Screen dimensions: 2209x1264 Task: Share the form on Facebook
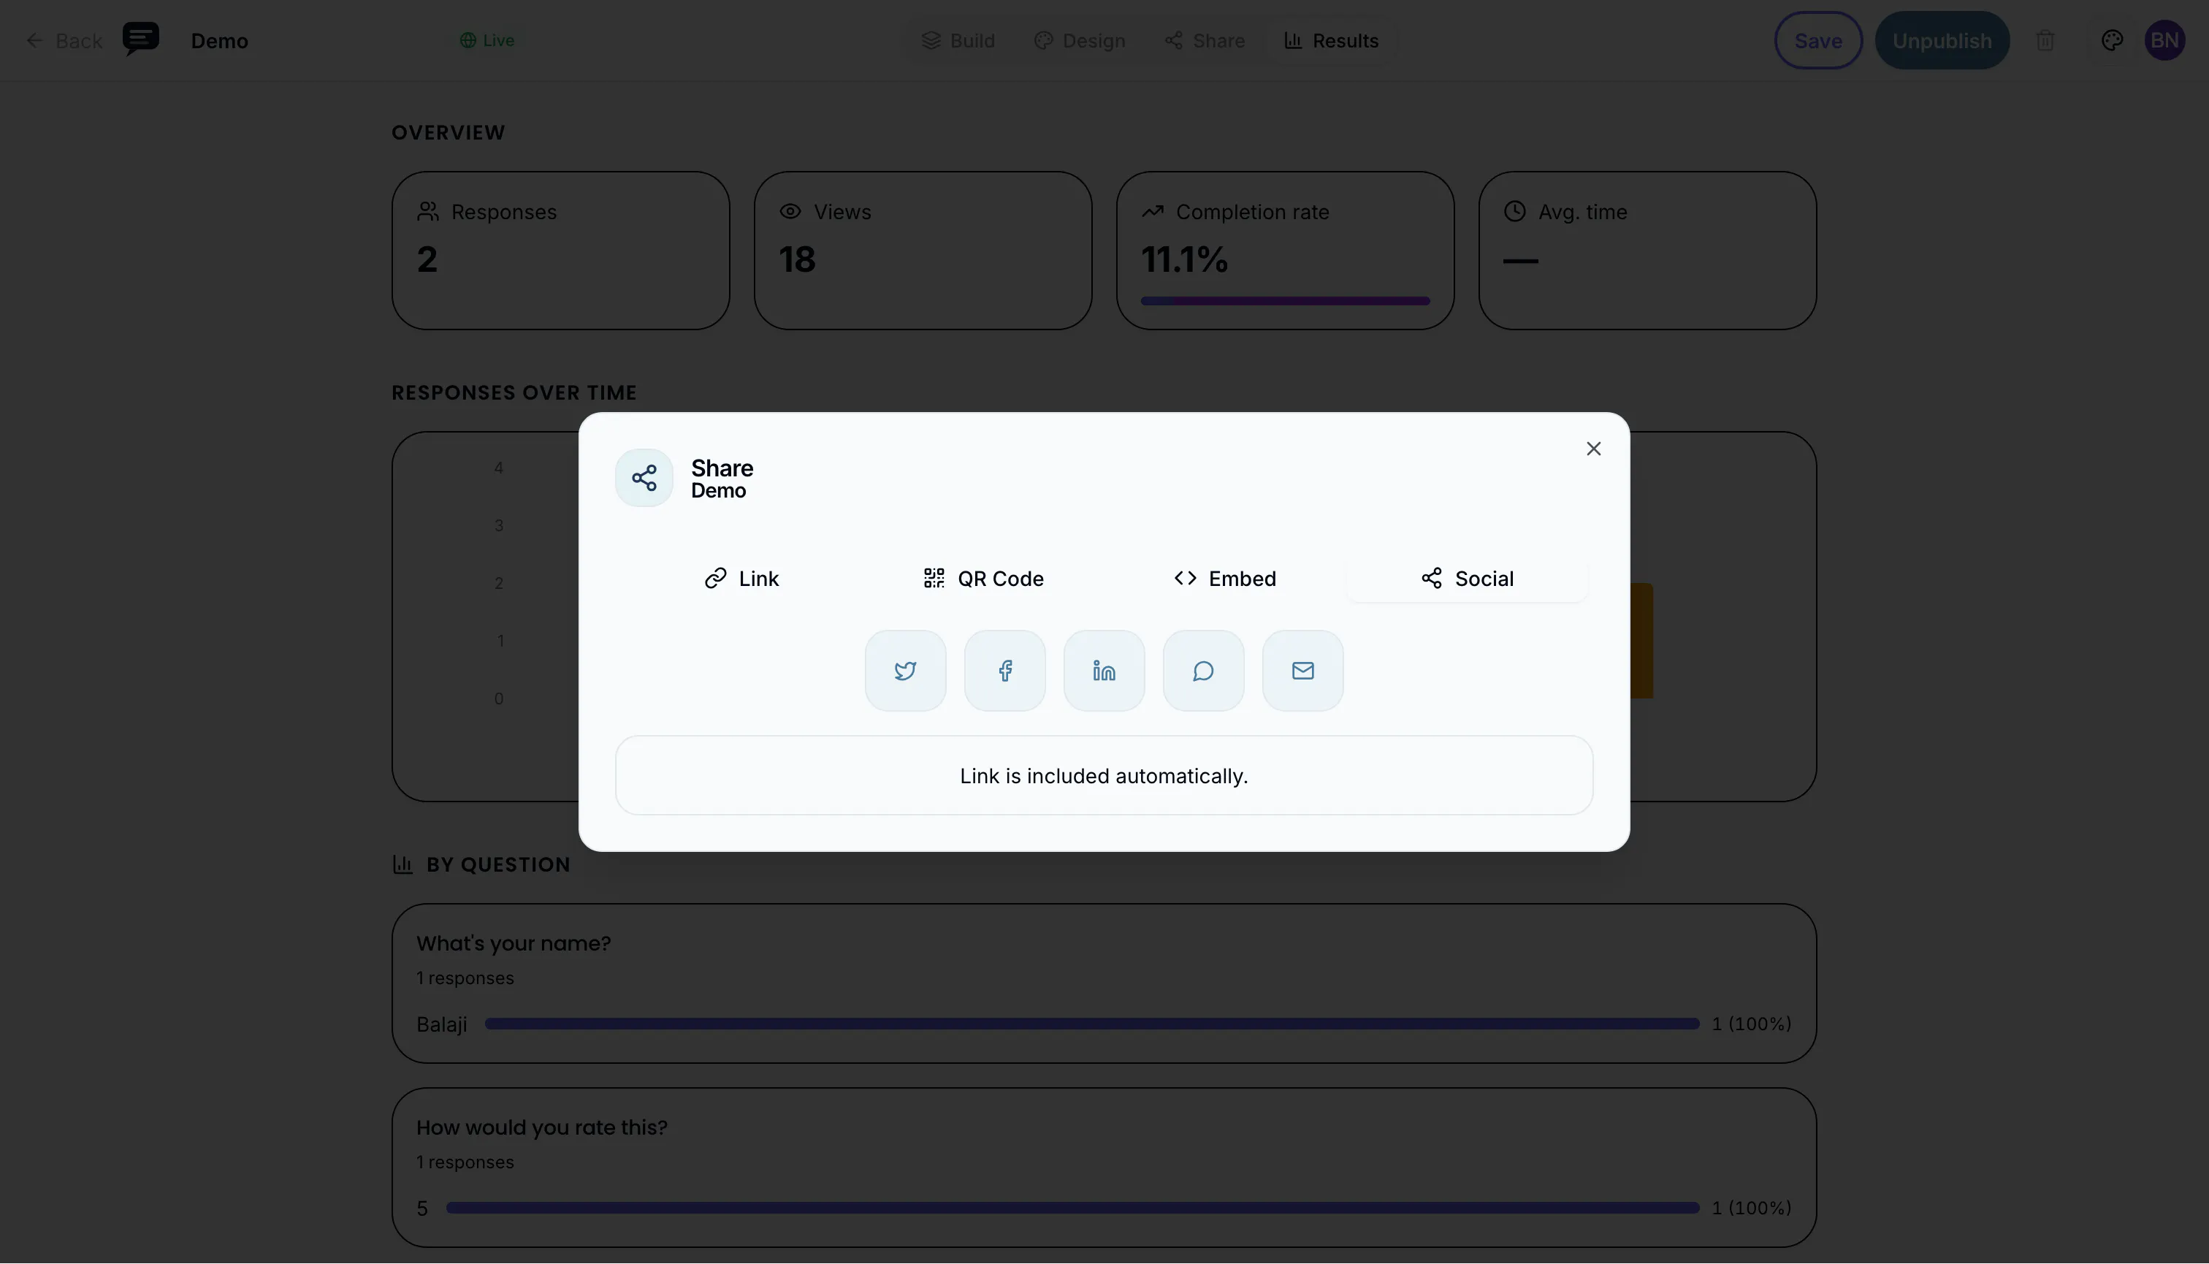pyautogui.click(x=1004, y=670)
